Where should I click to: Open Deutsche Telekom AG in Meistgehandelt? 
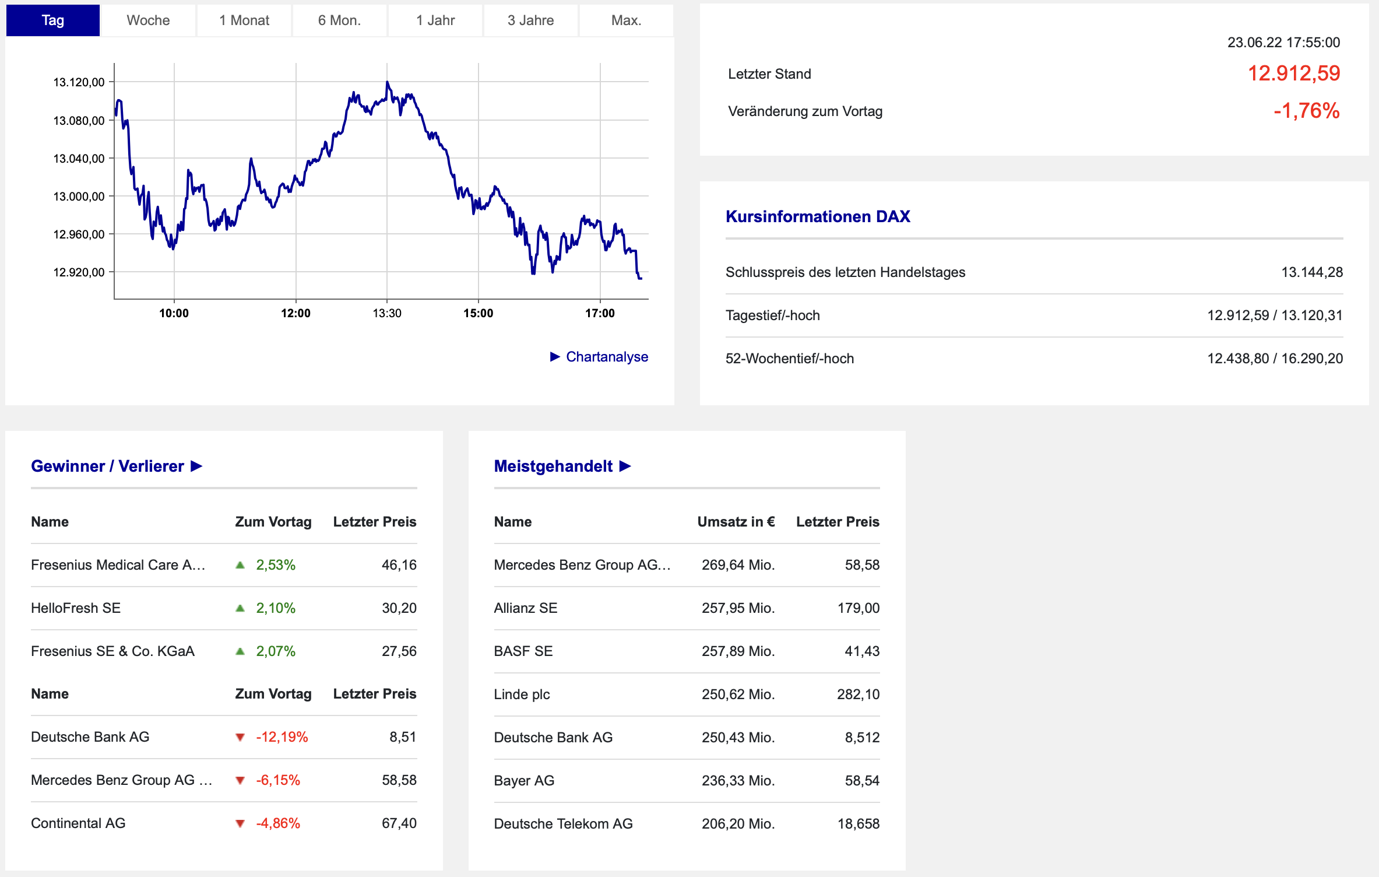click(x=563, y=824)
